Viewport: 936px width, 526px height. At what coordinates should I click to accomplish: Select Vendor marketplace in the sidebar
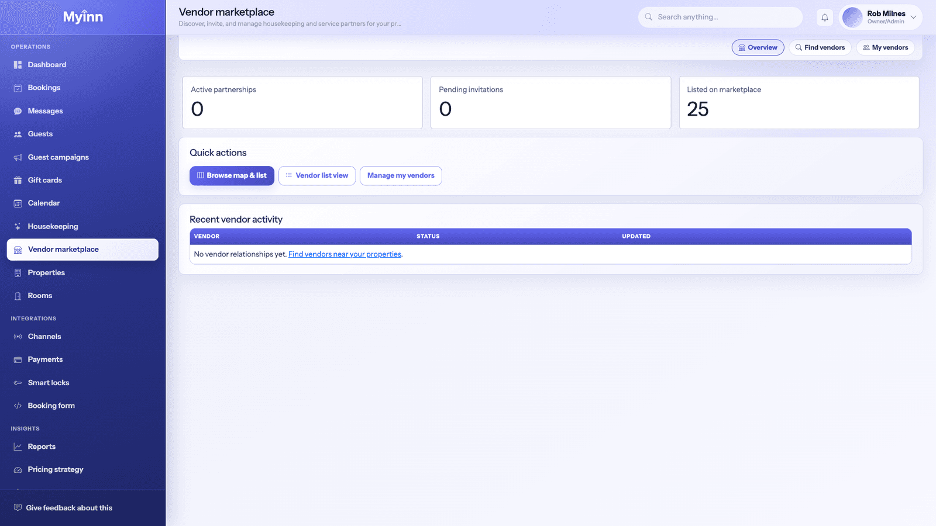82,250
